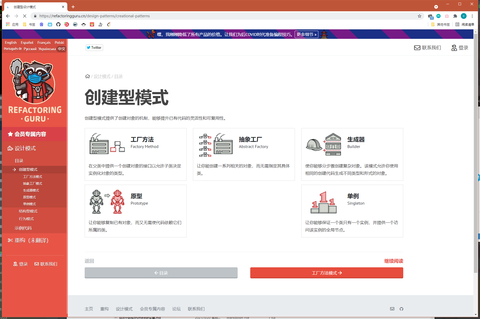Open the Singleton pattern card
Image resolution: width=480 pixels, height=319 pixels.
352,211
